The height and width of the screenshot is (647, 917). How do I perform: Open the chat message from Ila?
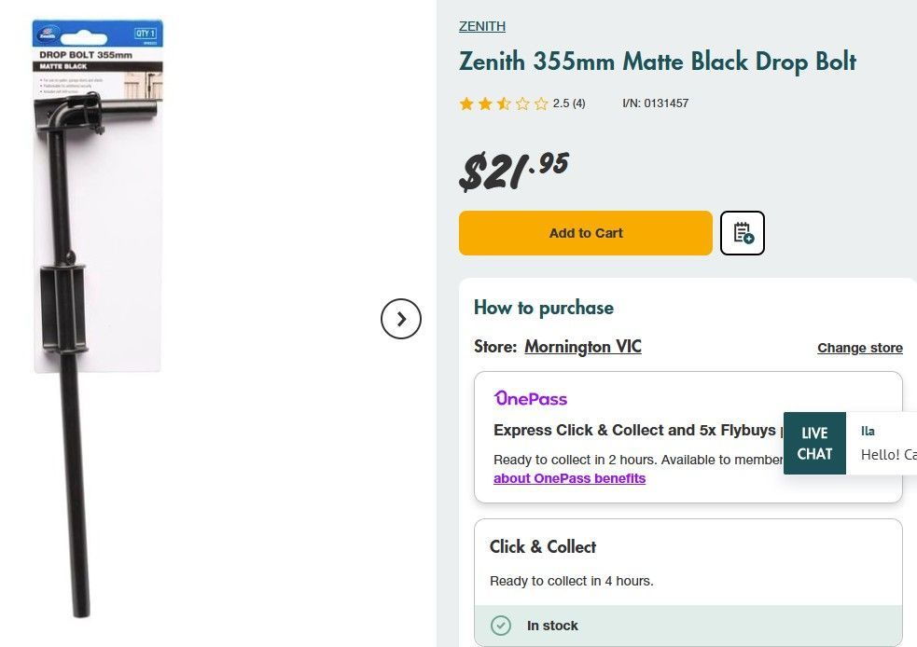886,443
